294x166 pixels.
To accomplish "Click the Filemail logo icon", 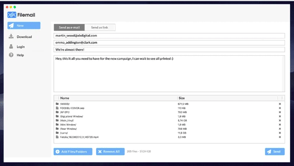I will [x=12, y=15].
